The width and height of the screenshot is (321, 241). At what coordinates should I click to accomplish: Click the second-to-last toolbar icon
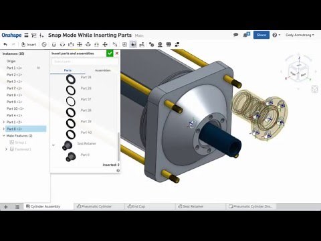click(x=169, y=45)
